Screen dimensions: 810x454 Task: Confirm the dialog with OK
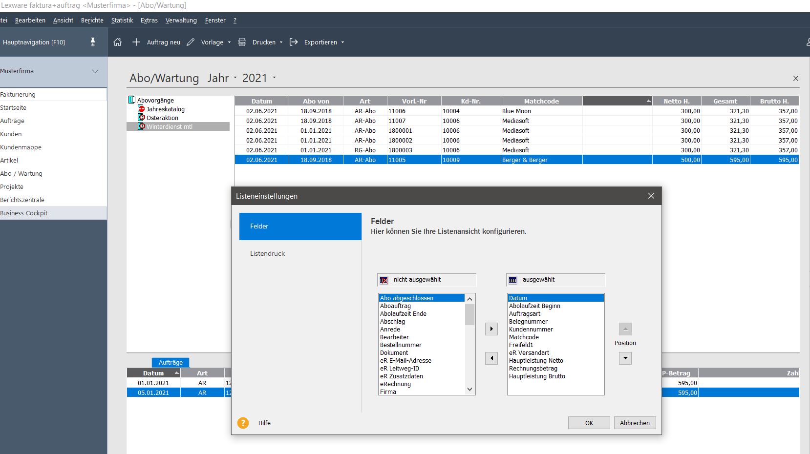589,423
